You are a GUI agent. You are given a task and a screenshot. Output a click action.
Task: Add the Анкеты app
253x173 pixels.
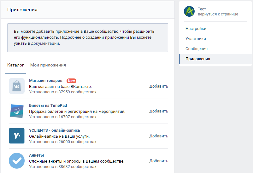[x=159, y=161]
